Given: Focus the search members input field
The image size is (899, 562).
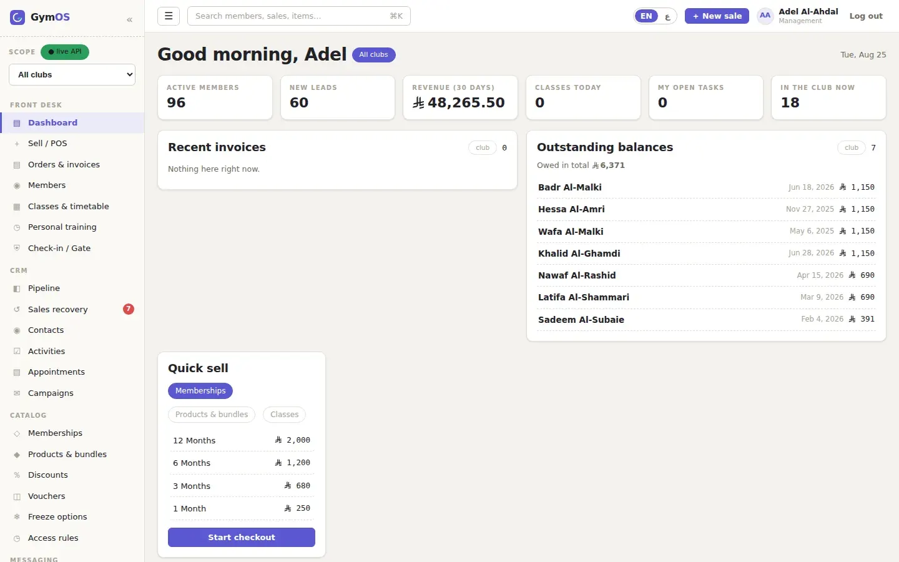Looking at the screenshot, I should [299, 16].
